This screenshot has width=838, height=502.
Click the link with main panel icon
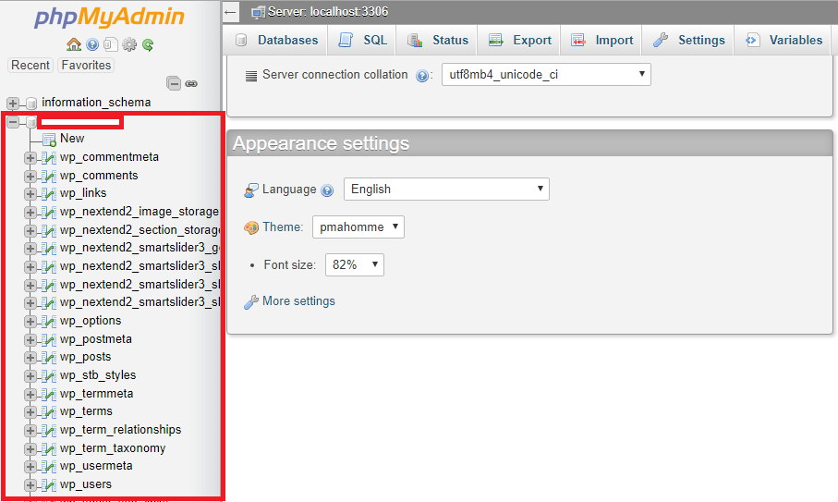[x=191, y=83]
